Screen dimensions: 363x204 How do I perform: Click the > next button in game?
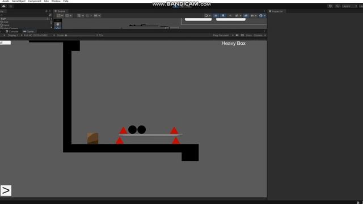6,190
